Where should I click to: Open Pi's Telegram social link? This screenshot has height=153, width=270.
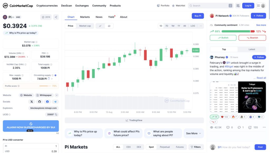coord(55,102)
